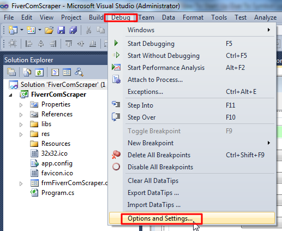Open the Analyze menu

tap(265, 17)
